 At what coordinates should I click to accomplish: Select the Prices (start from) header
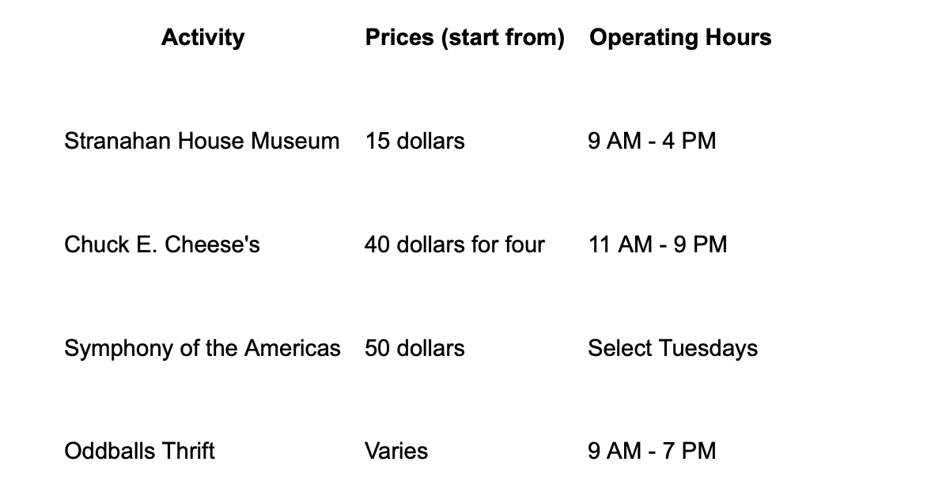[464, 37]
